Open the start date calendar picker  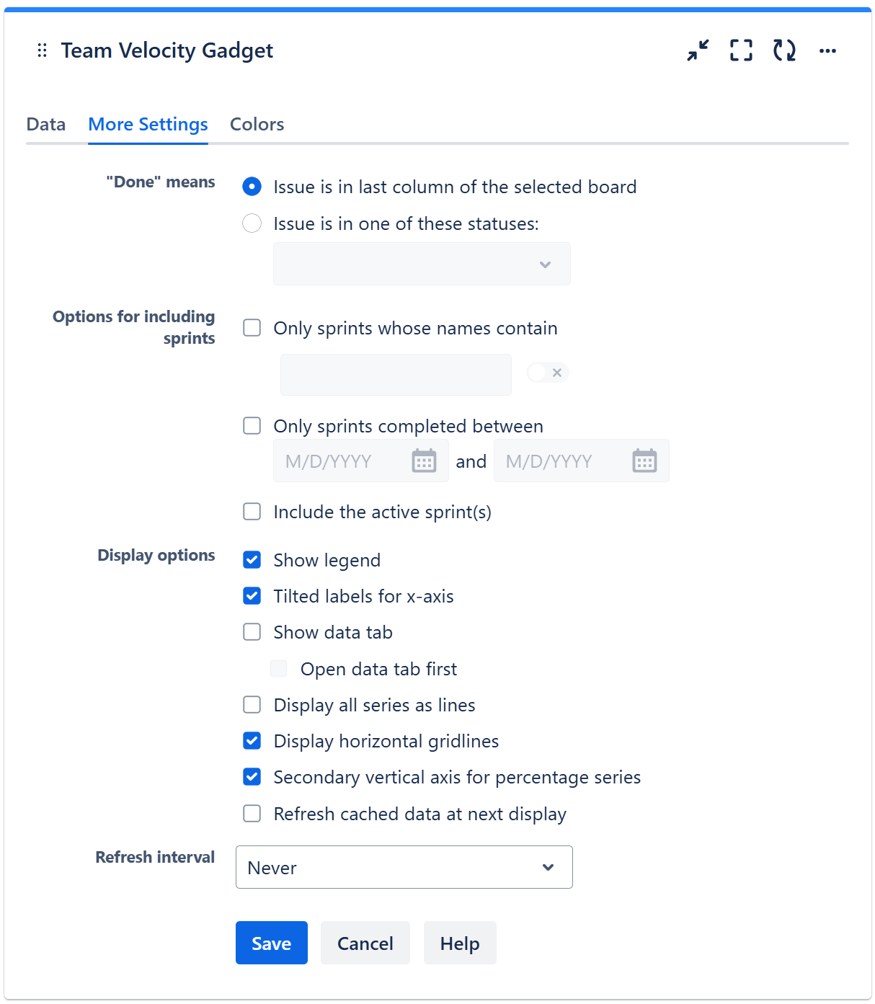pos(424,461)
